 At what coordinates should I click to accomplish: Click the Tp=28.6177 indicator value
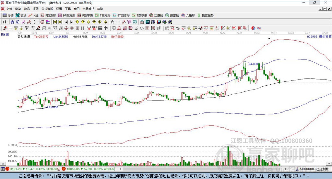[41, 37]
